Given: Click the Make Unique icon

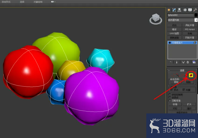Looking at the screenshot, I should 183,62.
